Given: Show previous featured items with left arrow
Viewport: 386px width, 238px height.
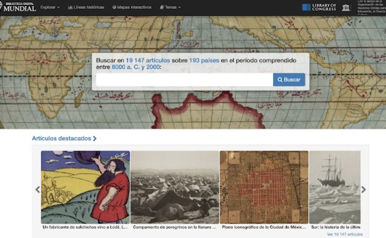Looking at the screenshot, I should click(x=38, y=189).
